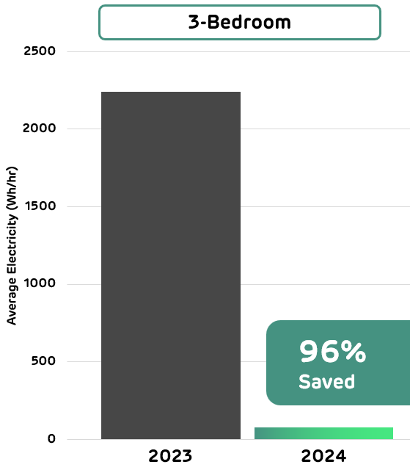Viewport: 410px width, 470px height.
Task: Click the 2023 axis label
Action: [170, 456]
